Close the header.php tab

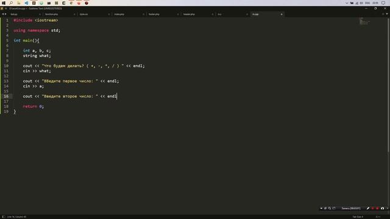(x=213, y=14)
